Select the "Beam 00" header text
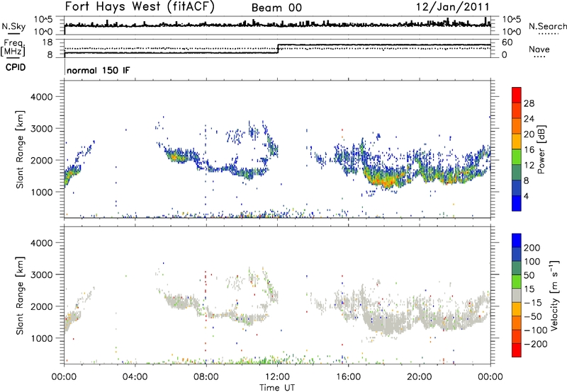Image resolution: width=567 pixels, height=392 pixels. (276, 8)
